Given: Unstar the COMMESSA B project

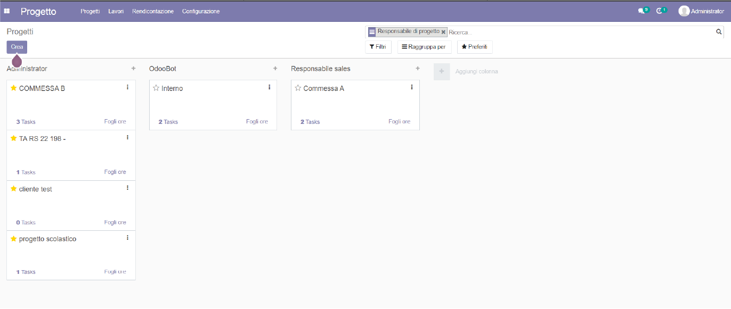Looking at the screenshot, I should pos(14,88).
